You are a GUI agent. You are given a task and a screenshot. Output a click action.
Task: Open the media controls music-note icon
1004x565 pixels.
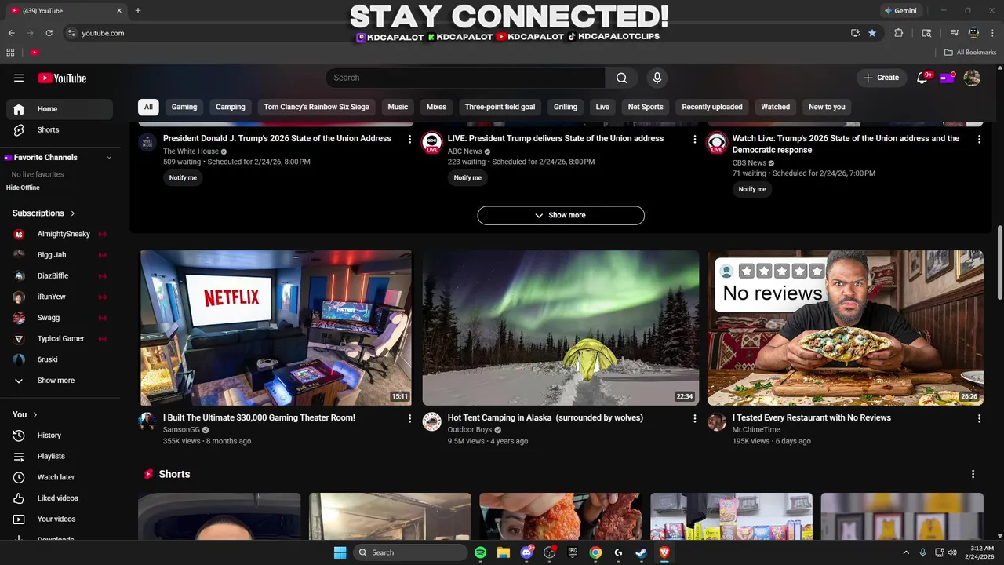(955, 33)
